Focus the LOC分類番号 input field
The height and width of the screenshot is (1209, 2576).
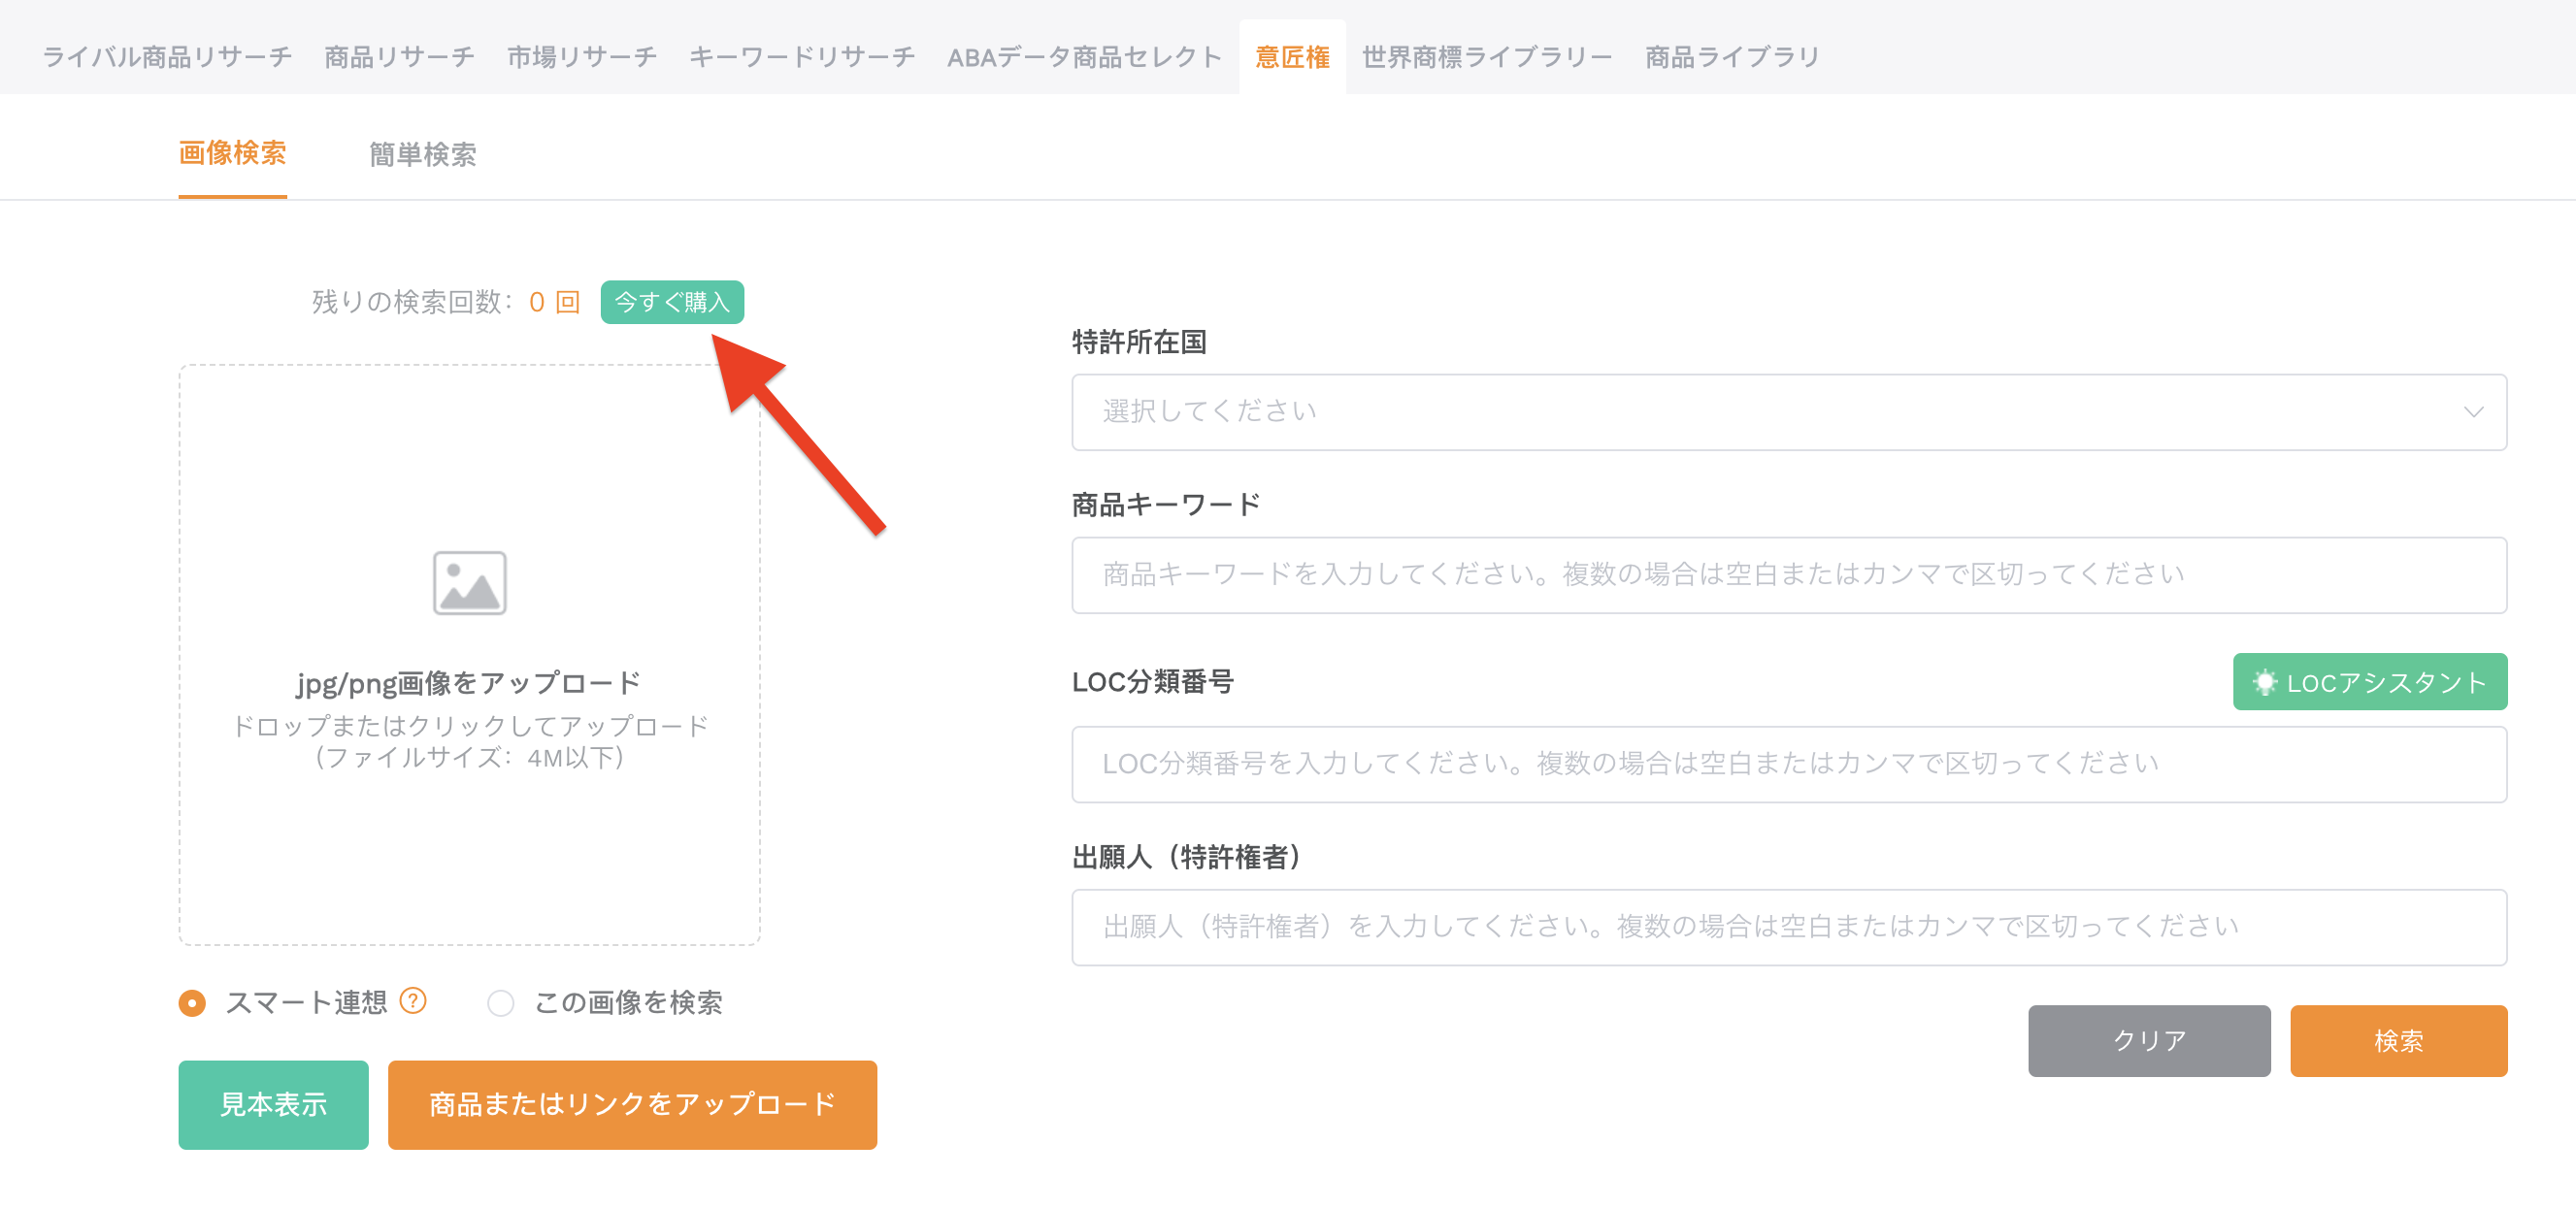point(1788,764)
